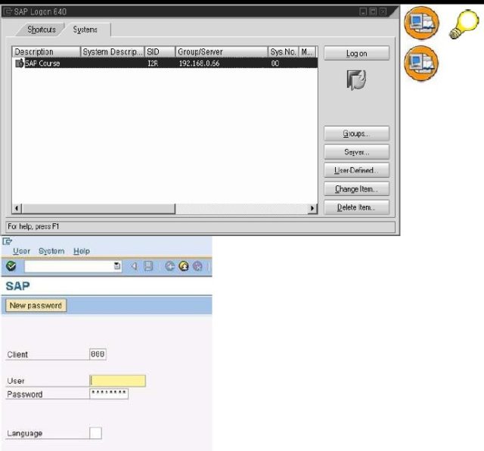Click the SAP logo graphic below Log on
Viewport: 484px width, 451px height.
356,79
